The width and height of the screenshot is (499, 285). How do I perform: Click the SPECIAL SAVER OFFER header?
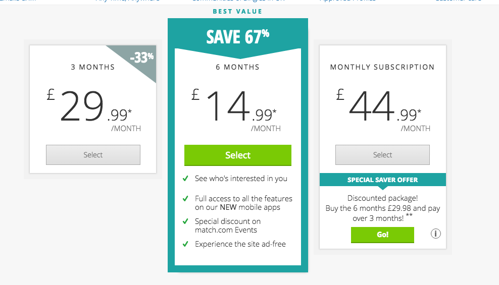382,180
